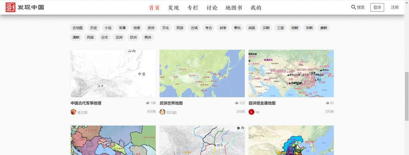The width and height of the screenshot is (409, 155).
Task: Select the 亚洲 tag
Action: point(119,37)
